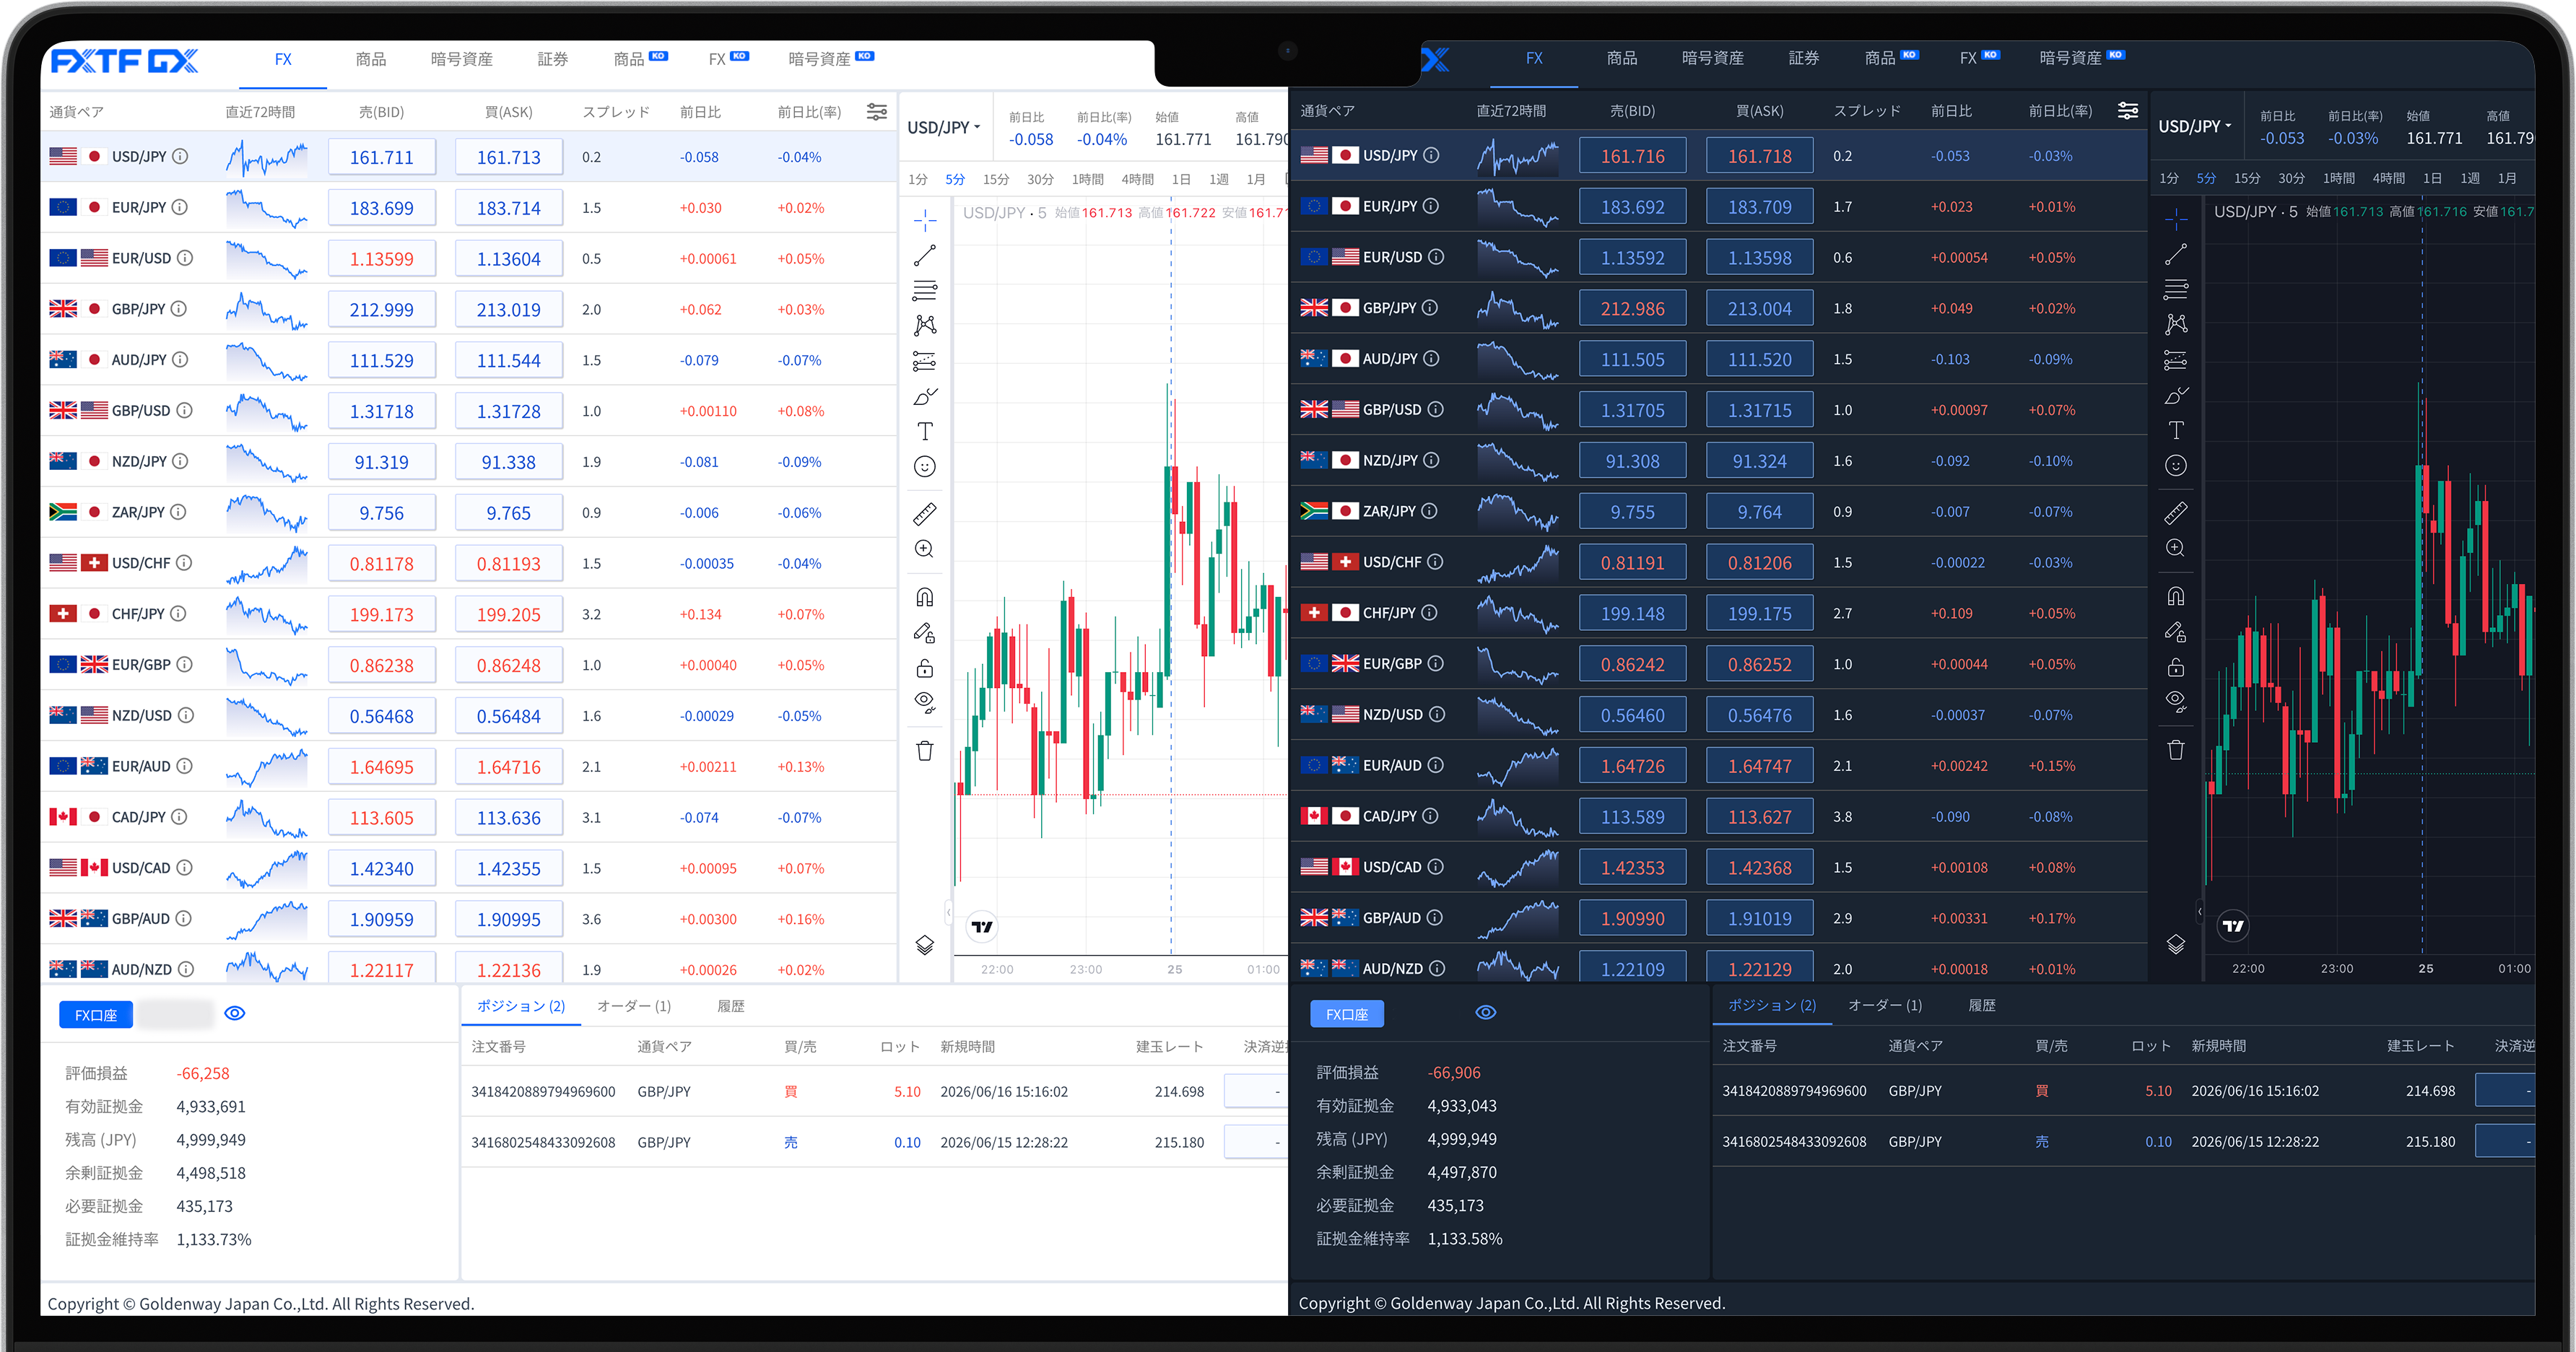Image resolution: width=2576 pixels, height=1352 pixels.
Task: Select the crosshair tool in light-theme chart
Action: (925, 219)
